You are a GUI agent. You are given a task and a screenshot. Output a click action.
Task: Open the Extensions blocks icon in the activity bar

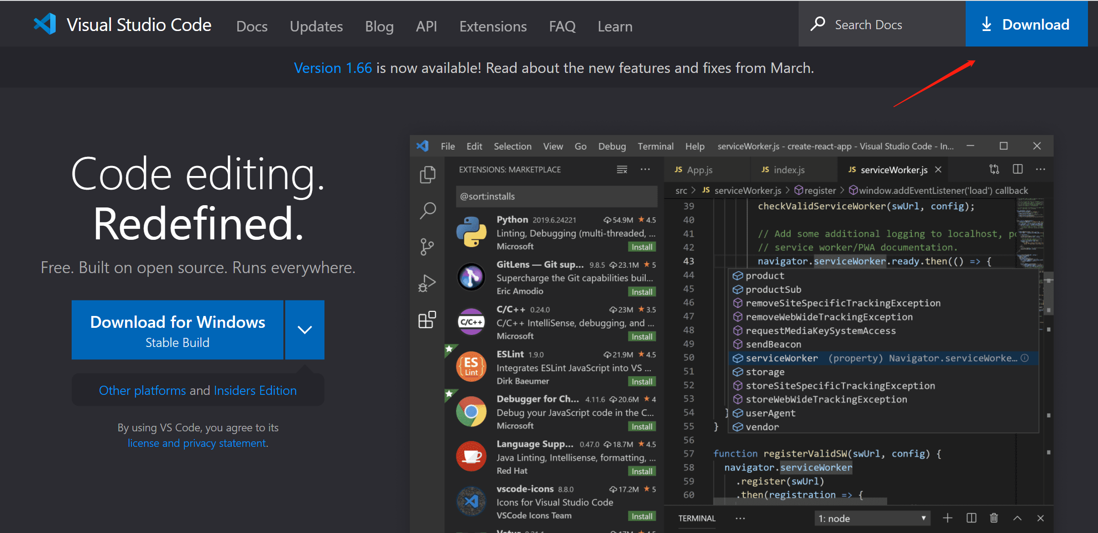[427, 320]
